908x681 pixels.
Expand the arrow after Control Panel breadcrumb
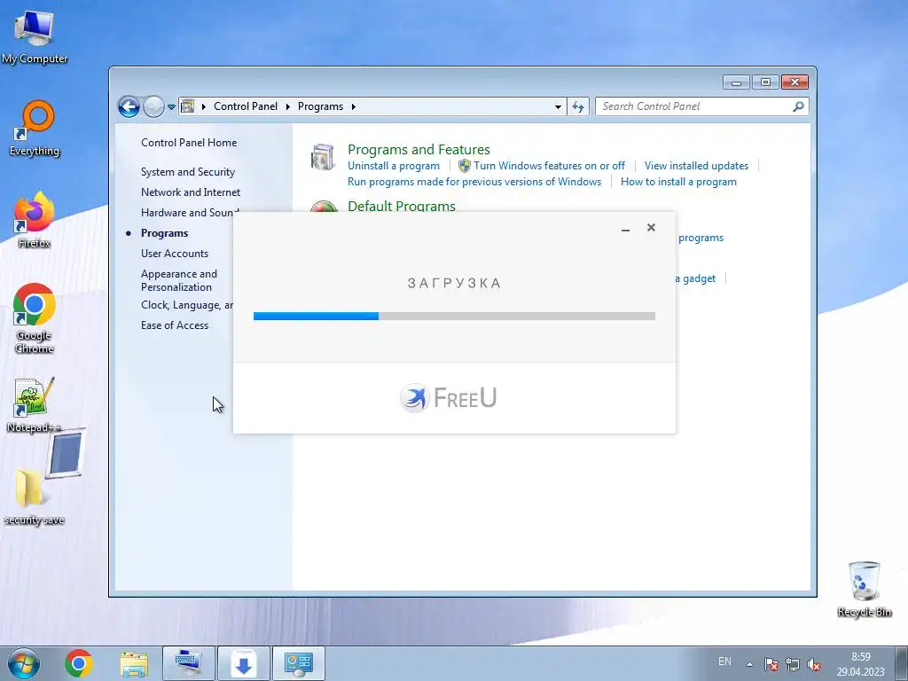[288, 106]
